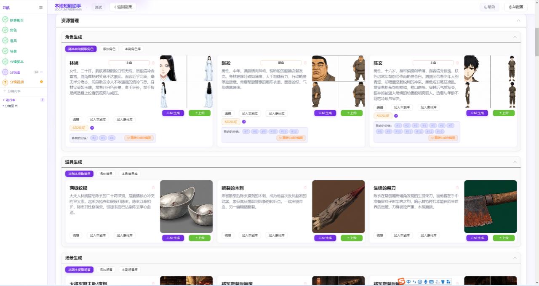The width and height of the screenshot is (539, 286).
Task: Delete 两锭纹银 prop trash icon
Action: click(x=153, y=187)
